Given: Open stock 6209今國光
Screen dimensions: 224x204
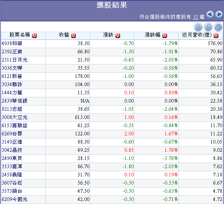Looking at the screenshot, I should [15, 199].
